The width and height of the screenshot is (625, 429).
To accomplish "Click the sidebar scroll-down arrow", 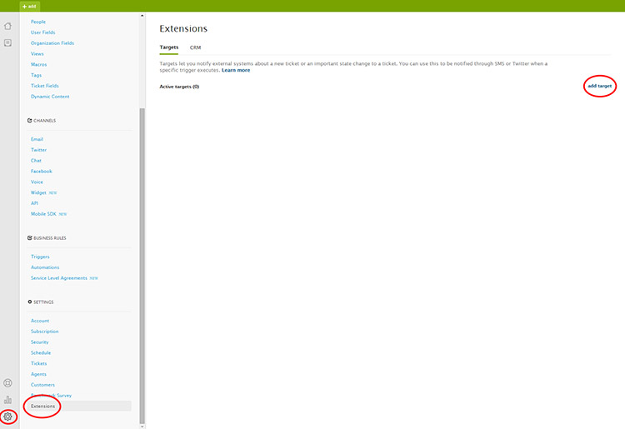I will click(x=142, y=425).
